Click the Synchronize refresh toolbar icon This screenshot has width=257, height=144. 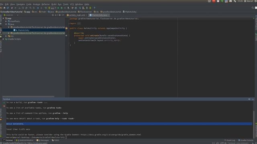point(8,8)
